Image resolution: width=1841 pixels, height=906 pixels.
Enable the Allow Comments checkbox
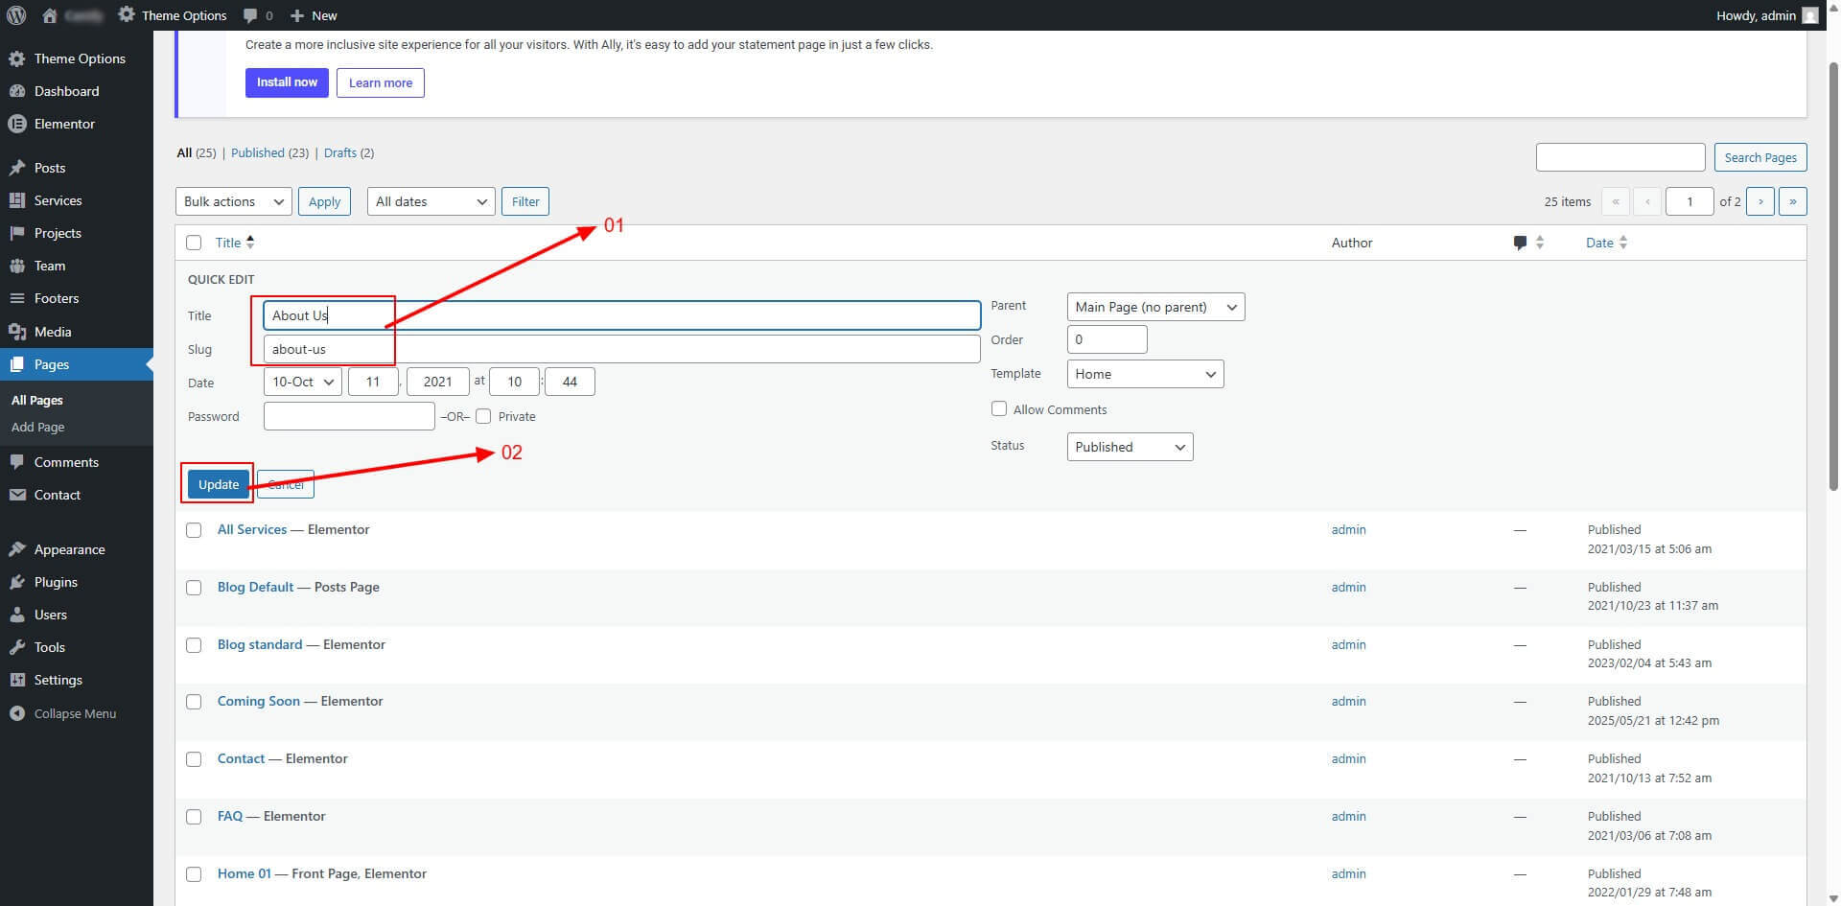pos(999,409)
